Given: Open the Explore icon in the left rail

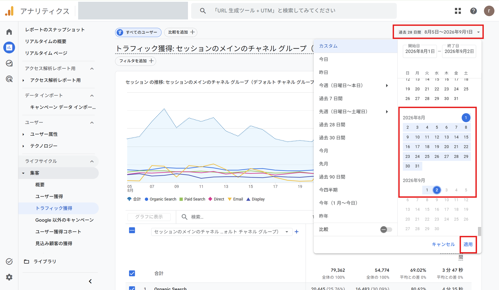Looking at the screenshot, I should [9, 63].
